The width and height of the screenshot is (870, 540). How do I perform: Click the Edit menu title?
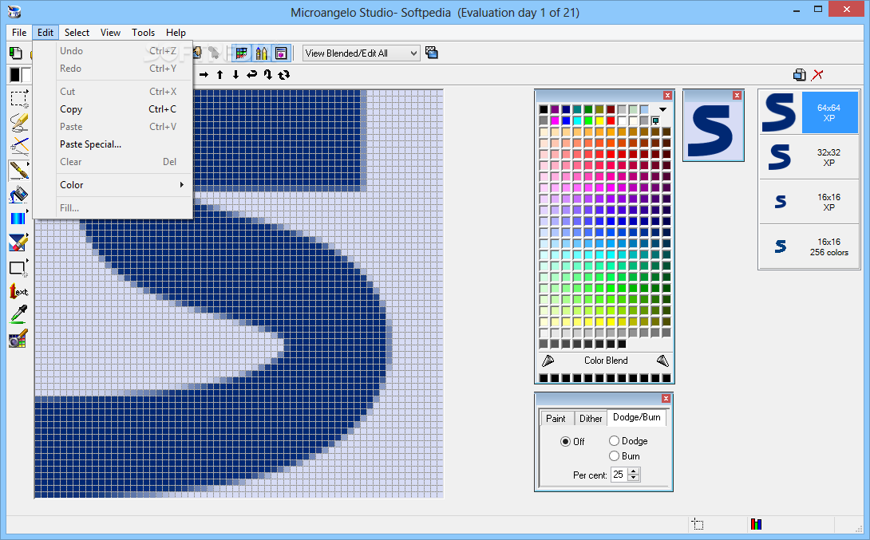coord(45,33)
